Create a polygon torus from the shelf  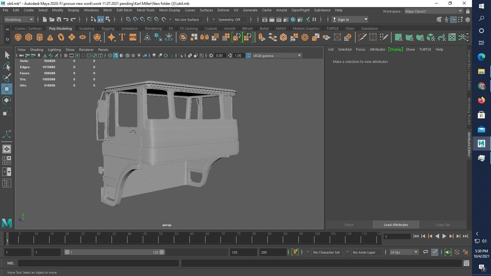coord(61,37)
